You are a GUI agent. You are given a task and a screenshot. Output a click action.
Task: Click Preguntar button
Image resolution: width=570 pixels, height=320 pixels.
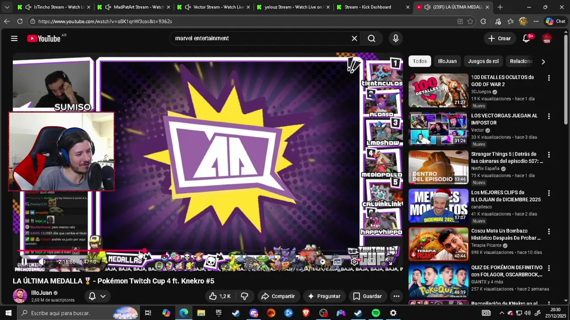324,296
